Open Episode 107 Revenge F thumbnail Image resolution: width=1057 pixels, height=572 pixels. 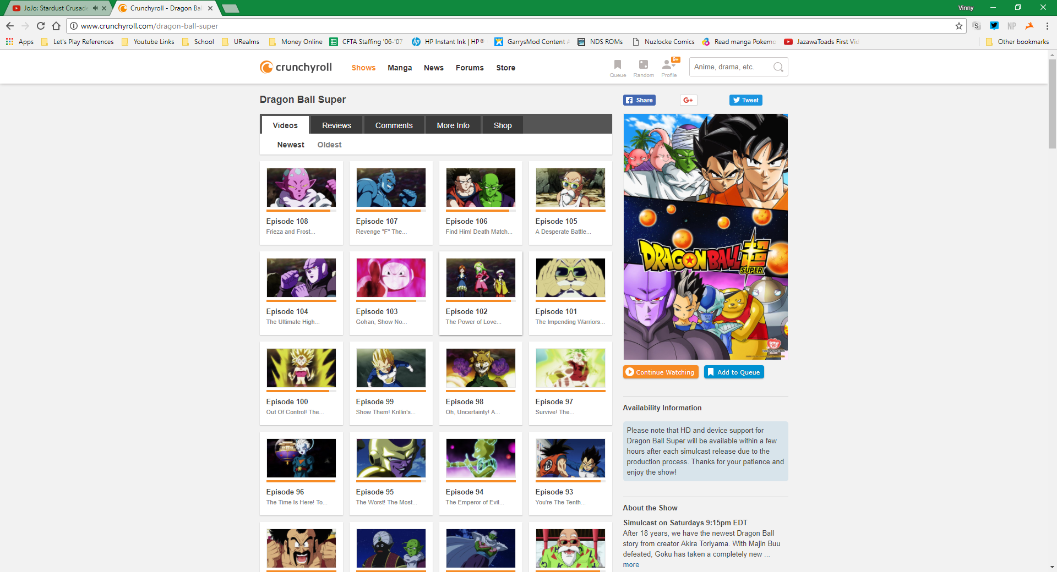[391, 188]
